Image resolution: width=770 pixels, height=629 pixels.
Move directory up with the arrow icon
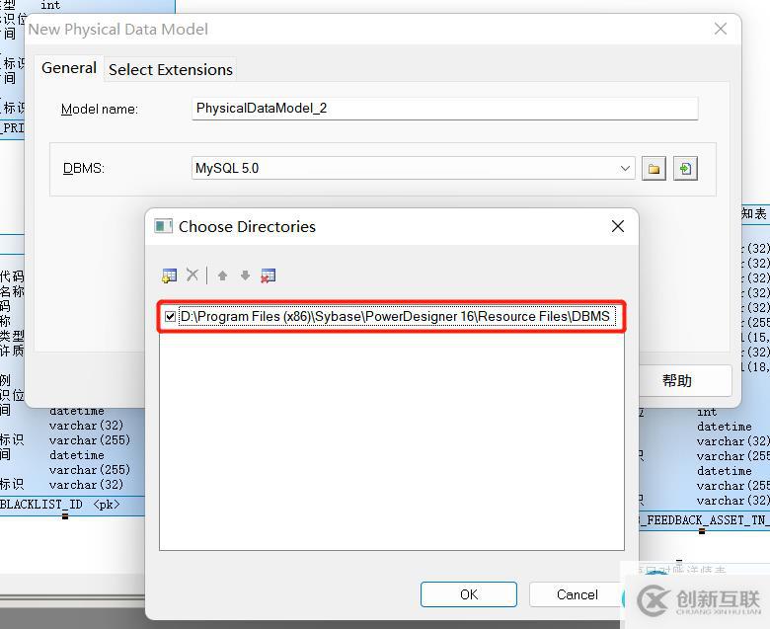click(x=222, y=275)
